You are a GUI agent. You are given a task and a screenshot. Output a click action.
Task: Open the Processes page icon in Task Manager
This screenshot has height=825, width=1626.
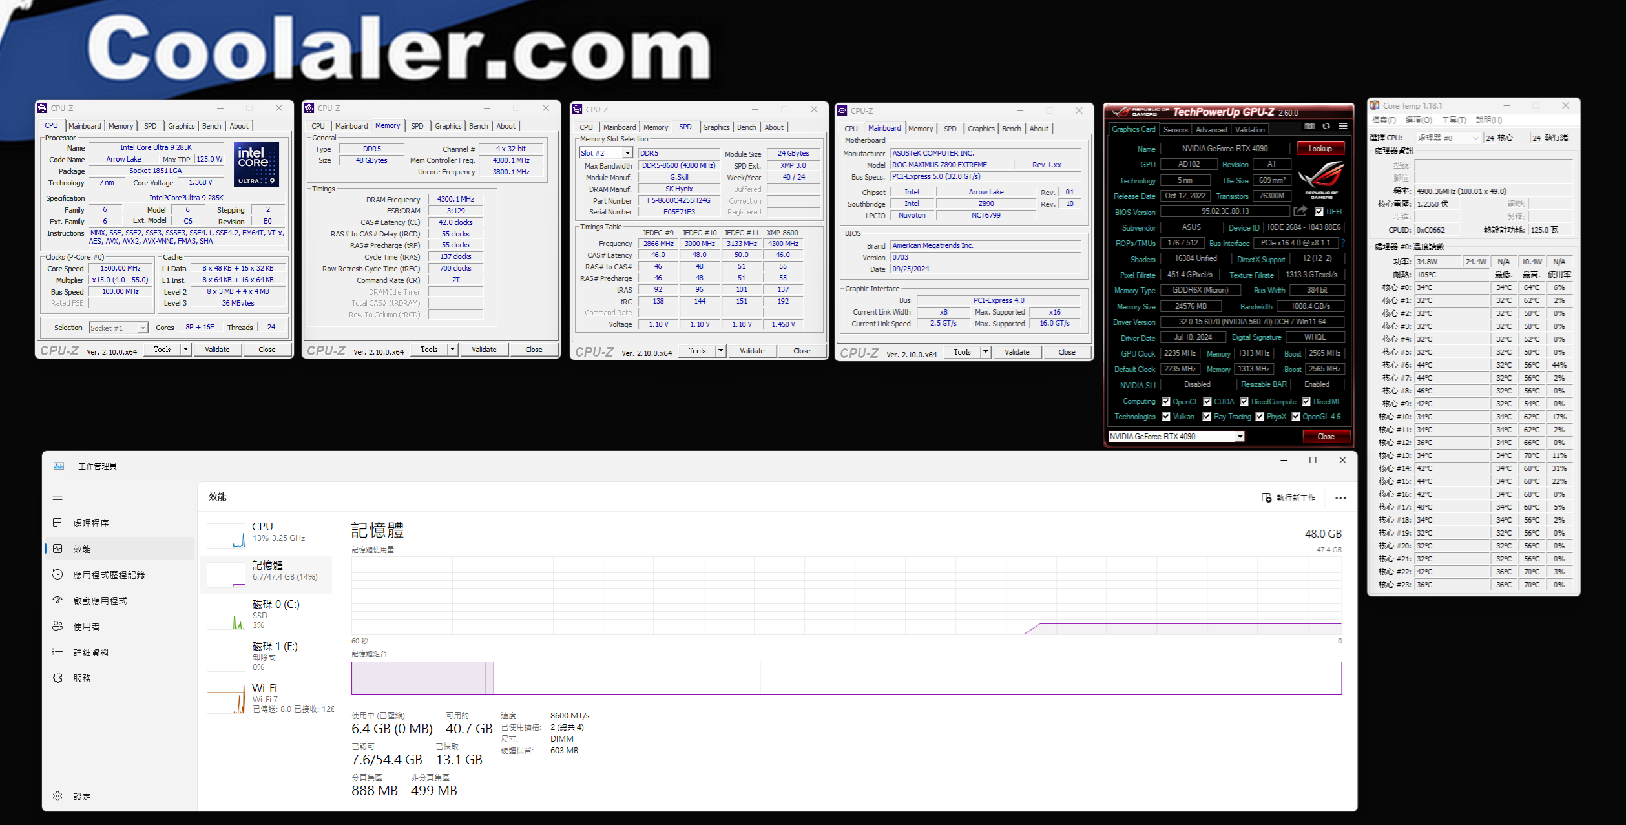click(x=57, y=523)
